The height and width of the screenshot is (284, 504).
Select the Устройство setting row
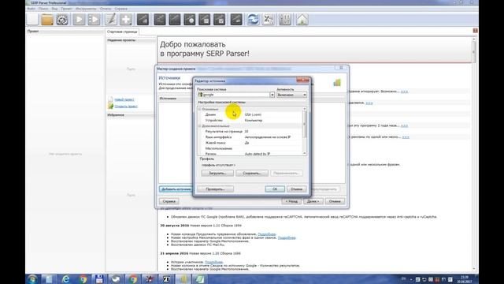(250, 121)
